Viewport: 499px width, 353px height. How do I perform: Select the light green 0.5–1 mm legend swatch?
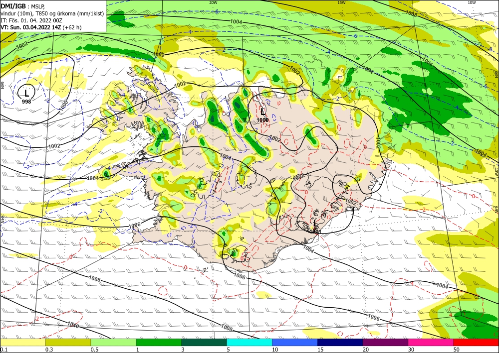113,343
